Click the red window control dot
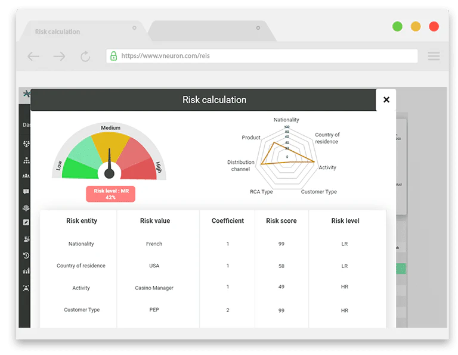Screen dimensions: 458x355 (434, 26)
